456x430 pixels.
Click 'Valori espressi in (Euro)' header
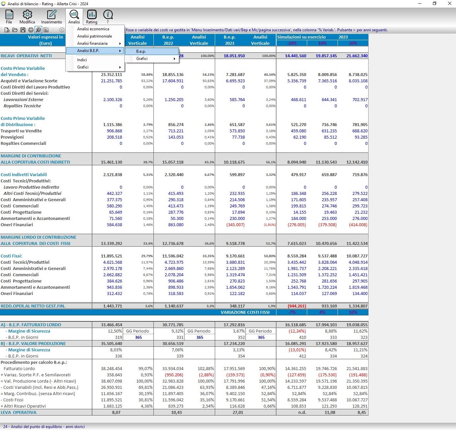(x=46, y=40)
